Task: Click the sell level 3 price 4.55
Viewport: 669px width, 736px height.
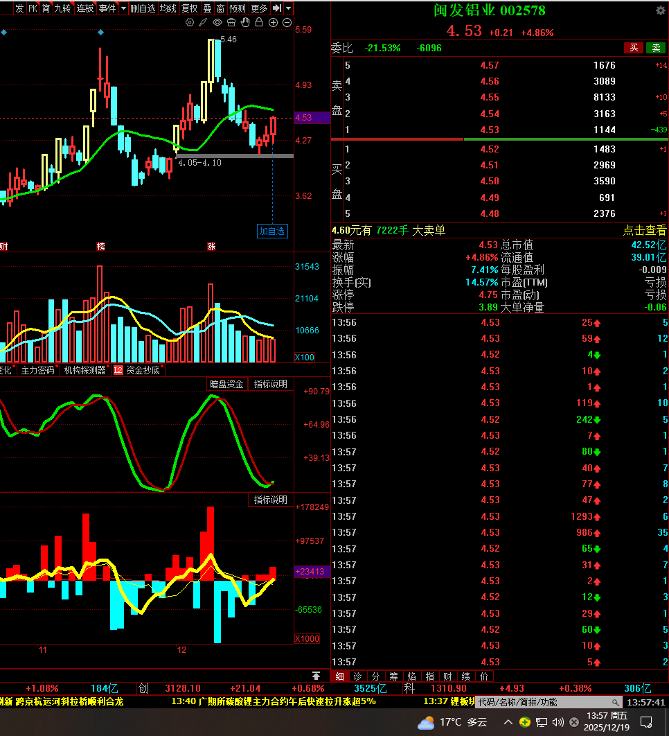Action: pyautogui.click(x=490, y=97)
